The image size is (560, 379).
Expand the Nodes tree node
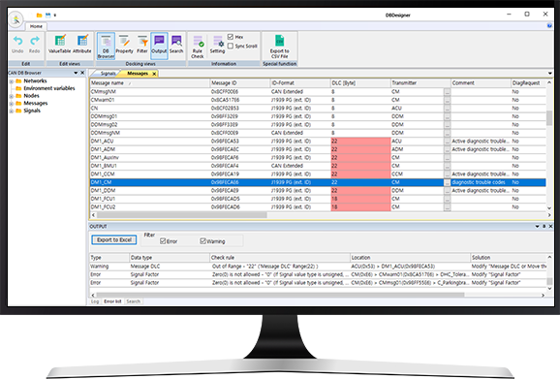click(11, 96)
